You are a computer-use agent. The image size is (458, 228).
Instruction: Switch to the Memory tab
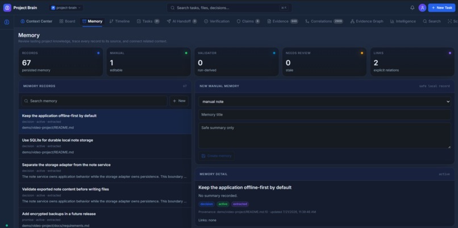coord(92,22)
